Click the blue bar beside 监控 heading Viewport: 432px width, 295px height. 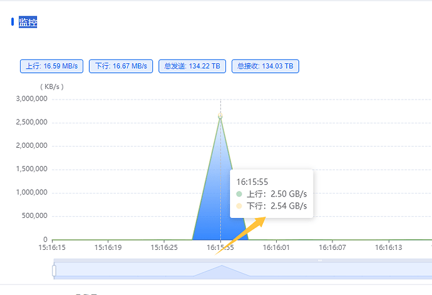(13, 22)
